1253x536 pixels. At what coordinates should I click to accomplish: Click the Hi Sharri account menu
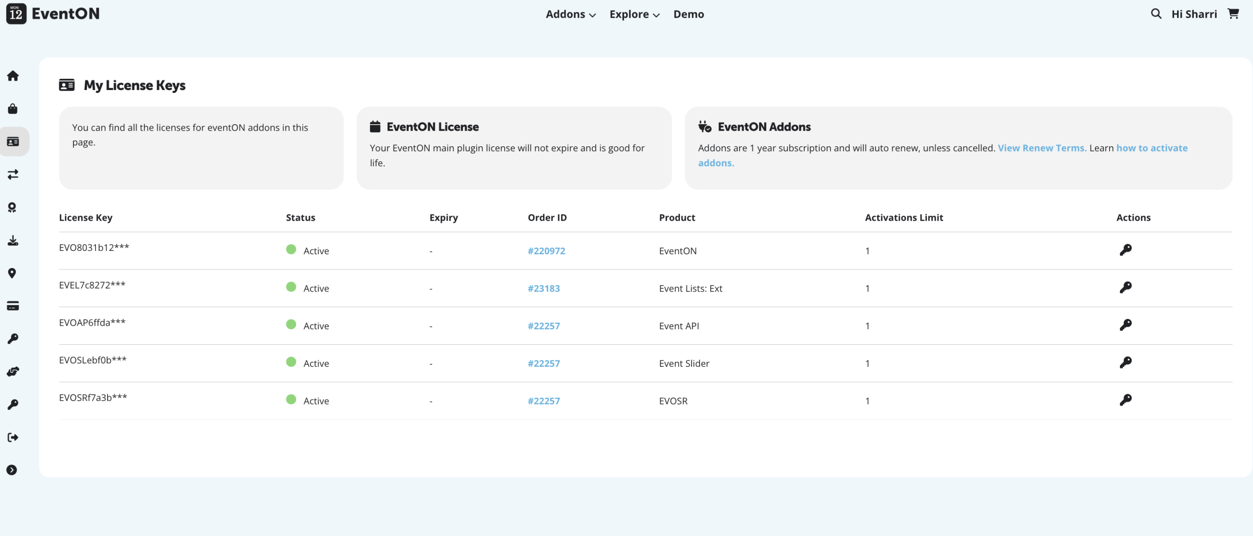coord(1194,14)
